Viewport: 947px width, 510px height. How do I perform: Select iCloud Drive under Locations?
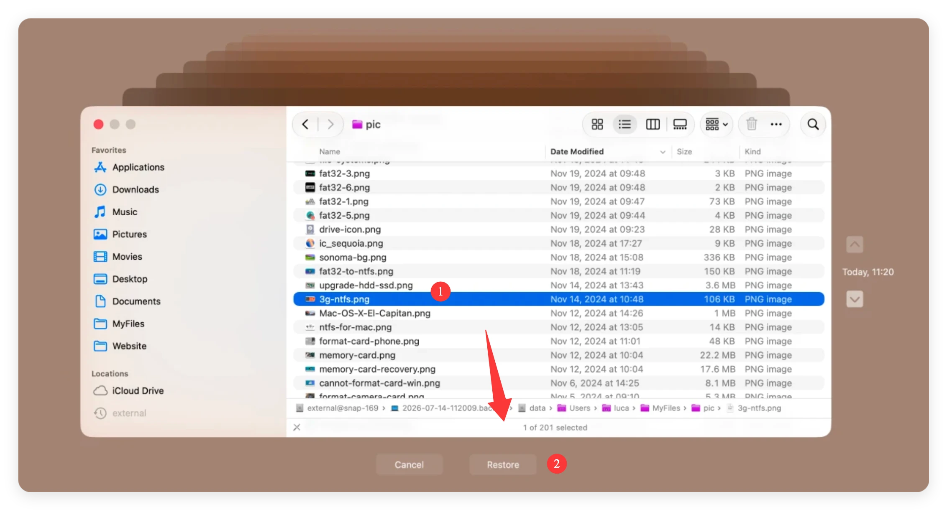tap(128, 390)
